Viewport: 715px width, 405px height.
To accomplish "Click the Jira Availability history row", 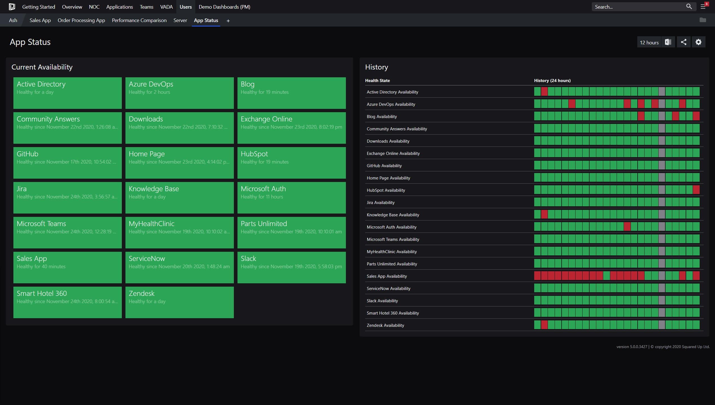I will point(534,202).
